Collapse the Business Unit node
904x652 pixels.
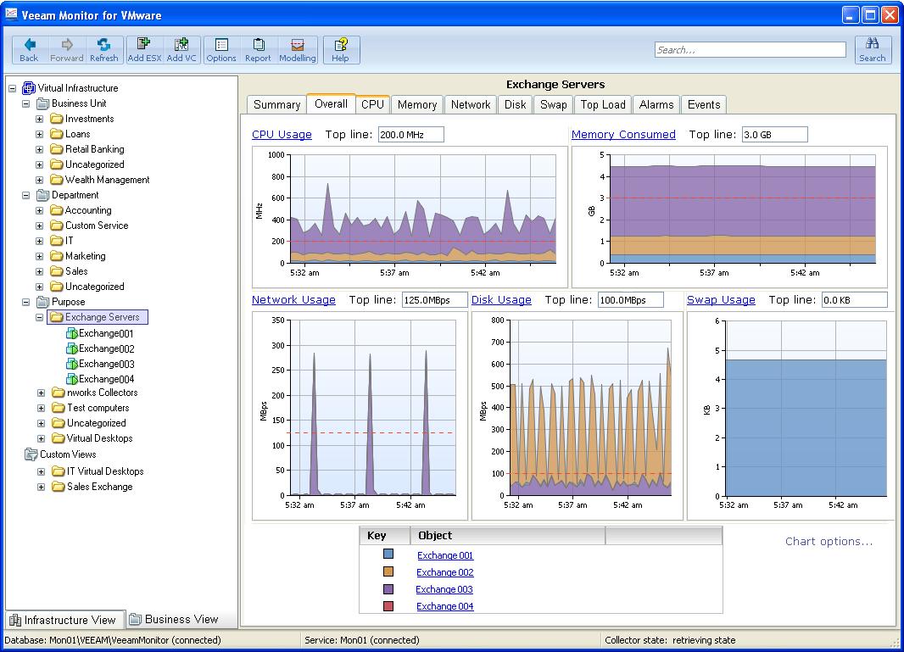[26, 103]
